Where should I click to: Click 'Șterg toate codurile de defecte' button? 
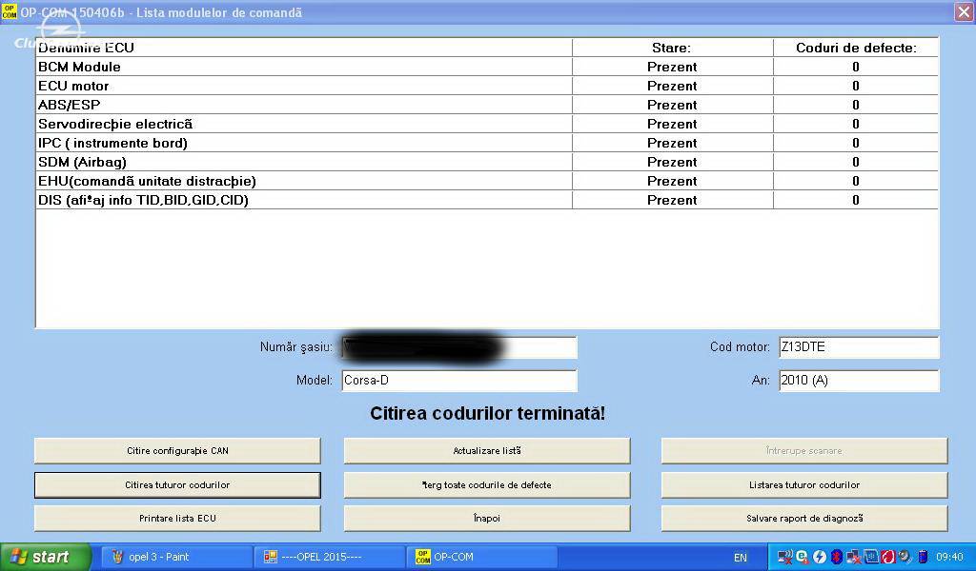coord(487,485)
